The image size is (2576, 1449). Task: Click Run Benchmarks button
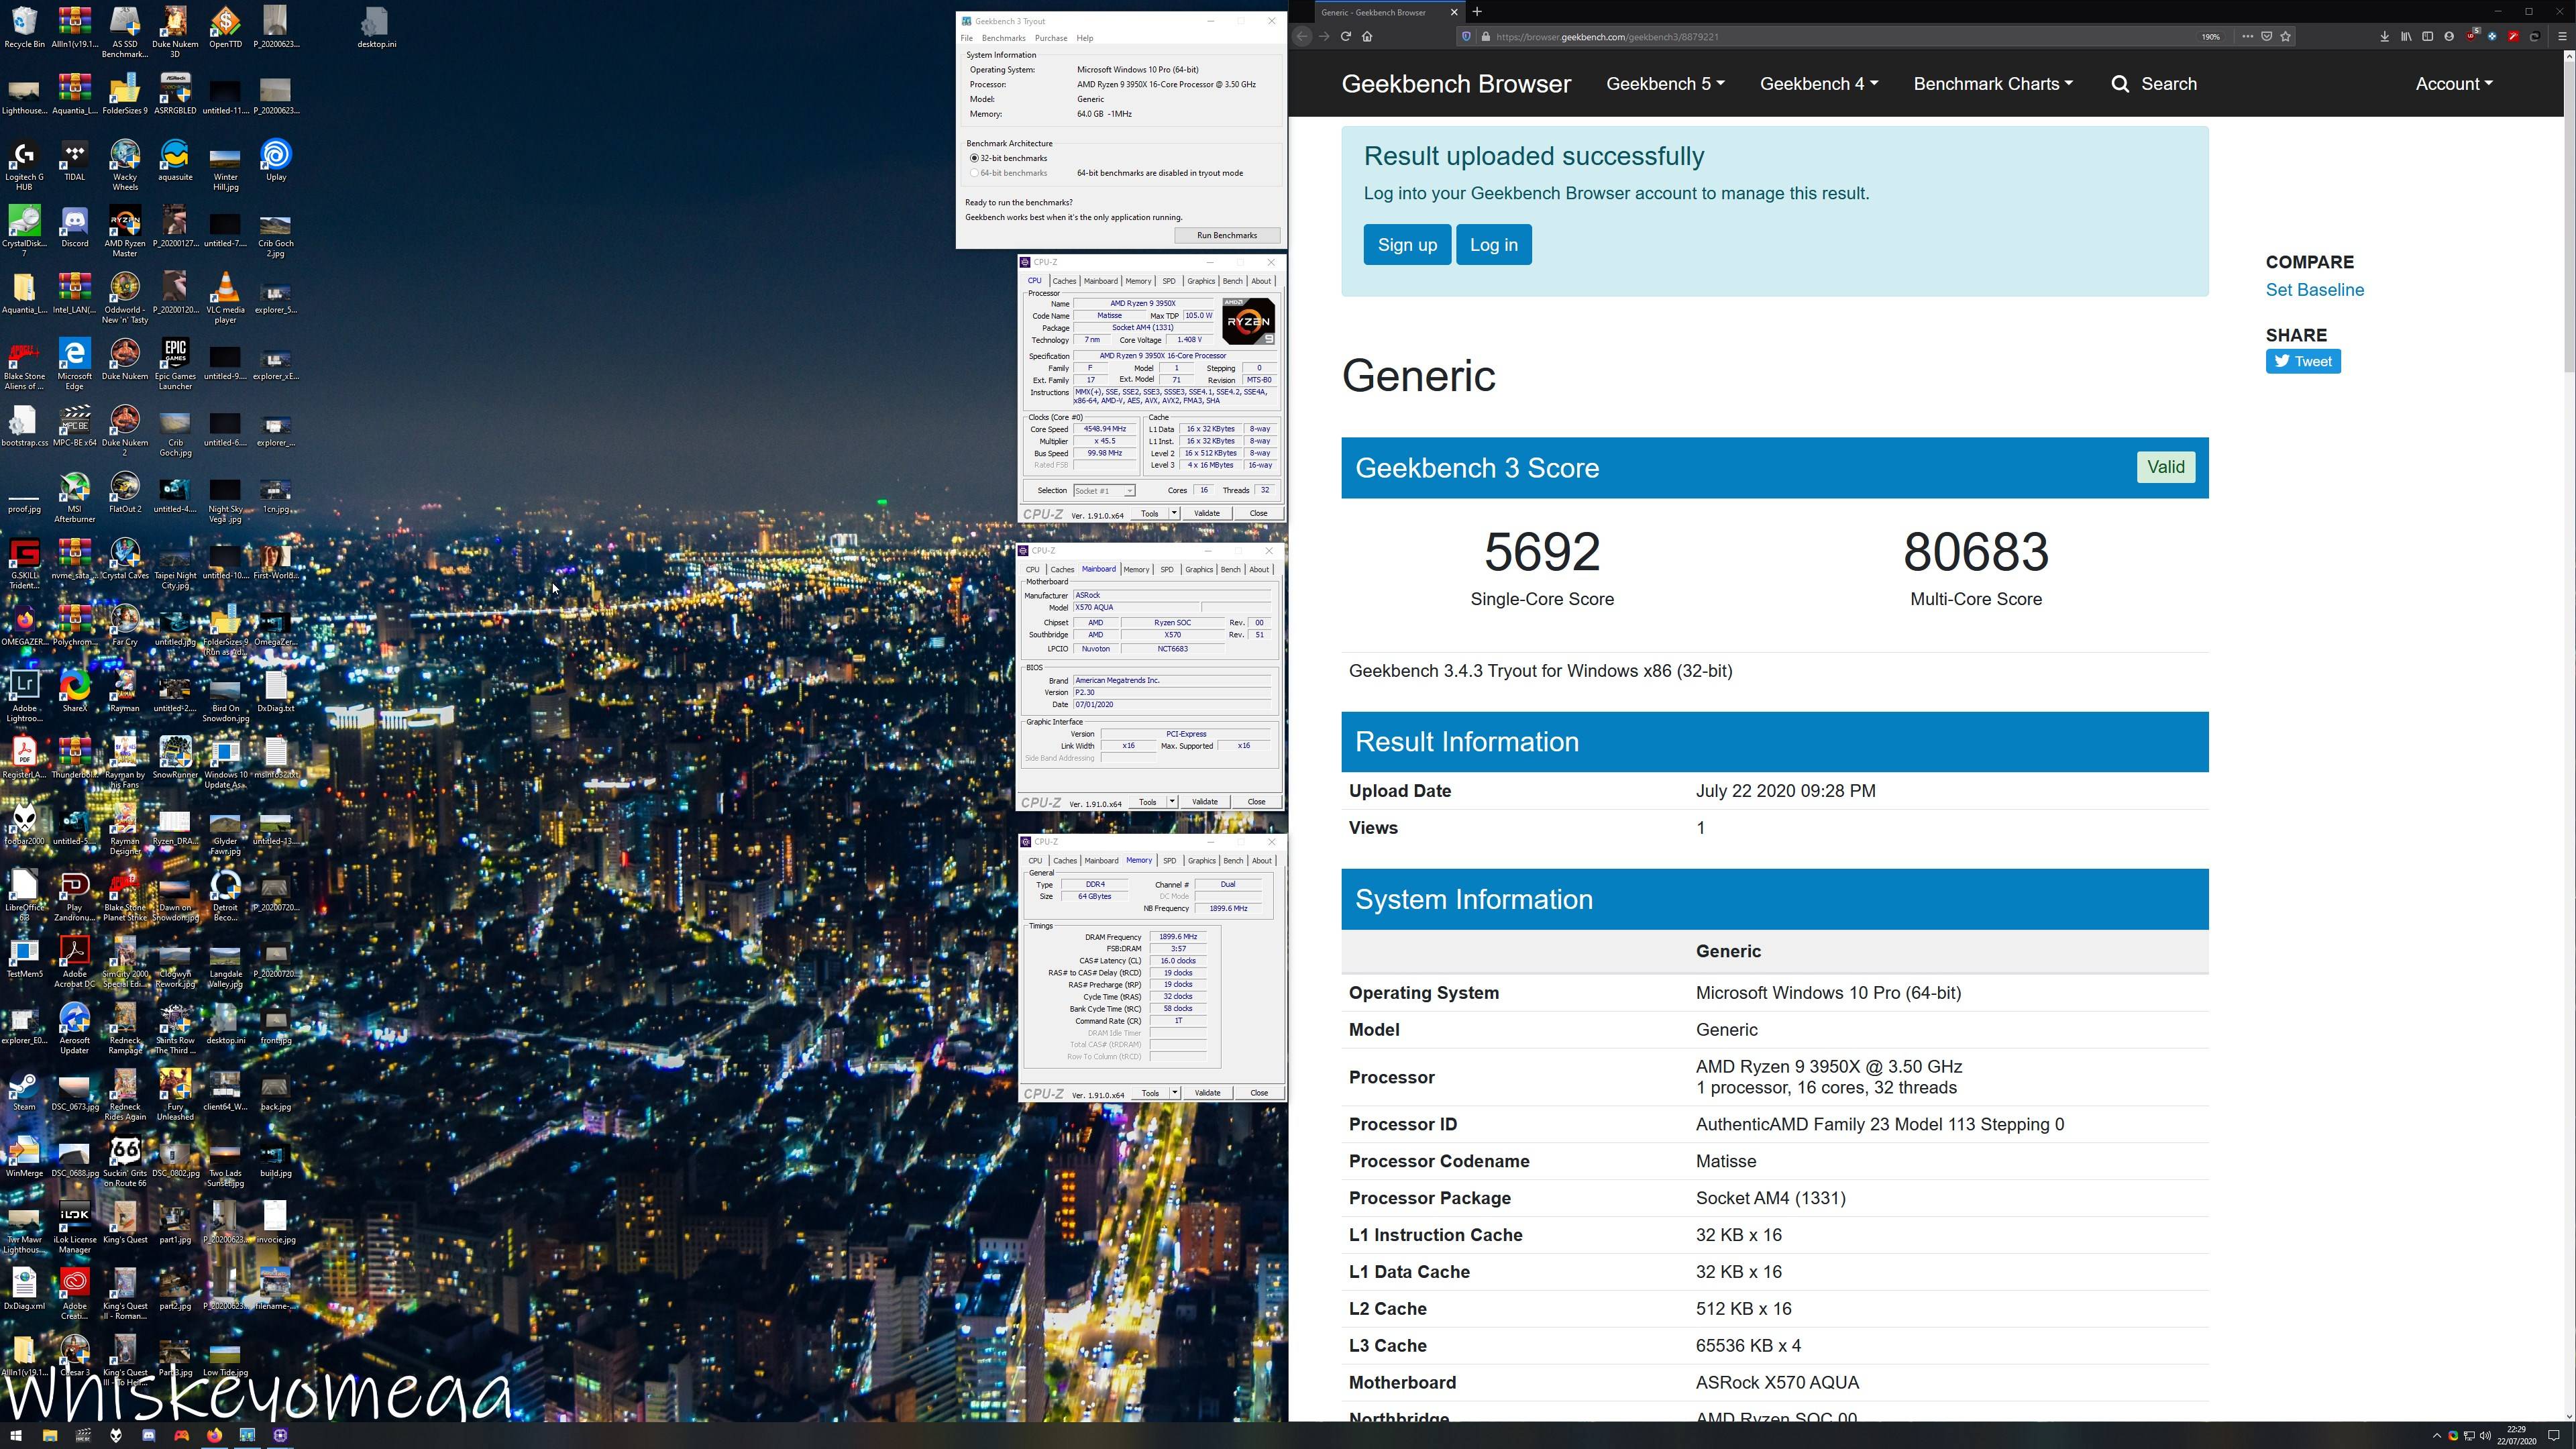pos(1227,236)
